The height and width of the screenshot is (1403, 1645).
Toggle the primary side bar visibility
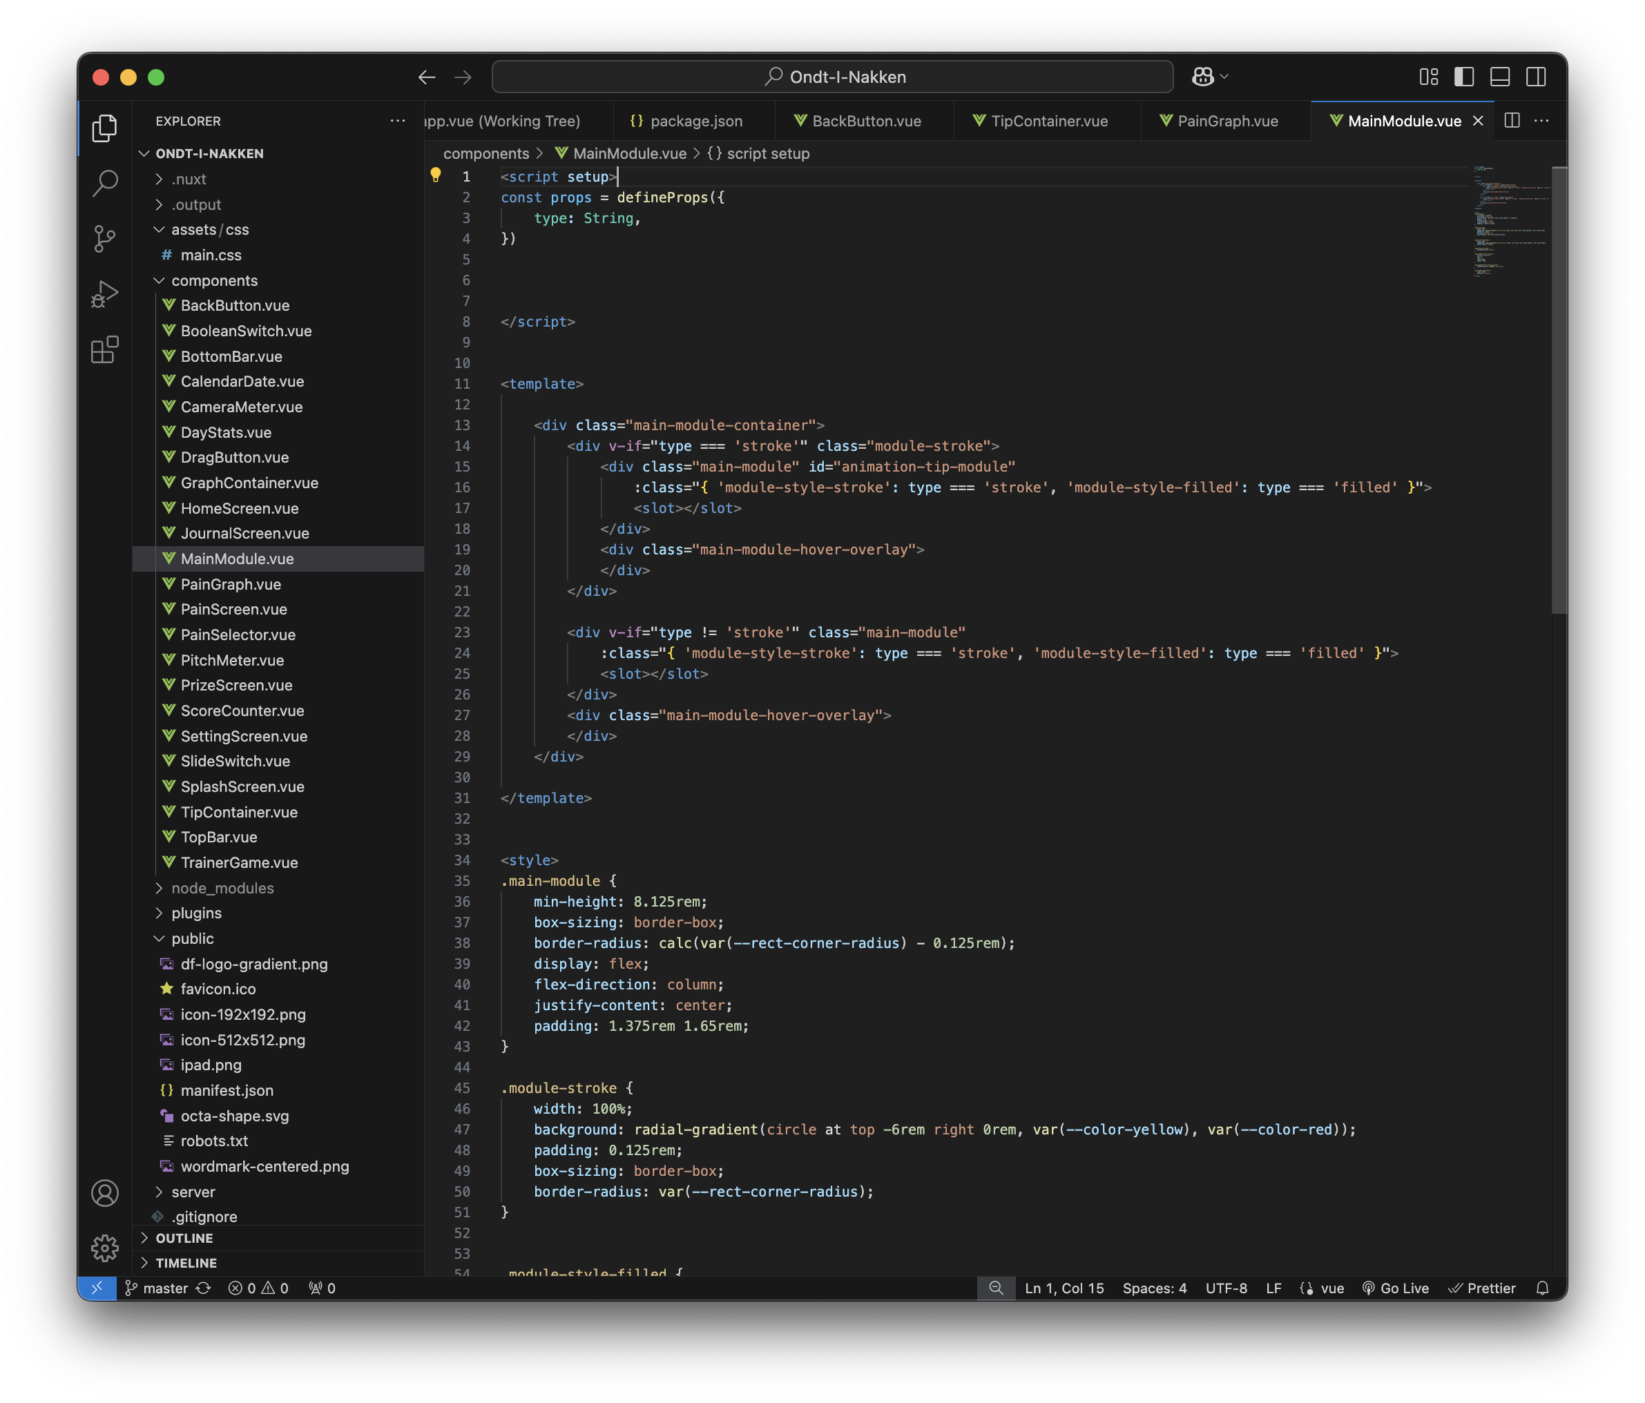point(1464,77)
